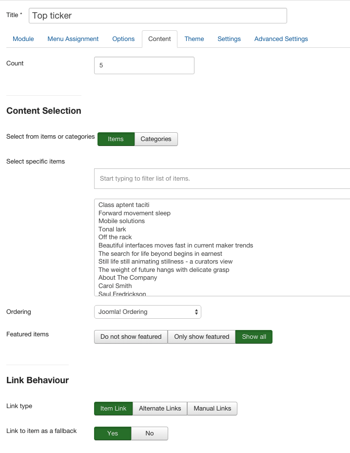This screenshot has height=453, width=350.
Task: Switch to Menu Assignment tab
Action: point(73,39)
